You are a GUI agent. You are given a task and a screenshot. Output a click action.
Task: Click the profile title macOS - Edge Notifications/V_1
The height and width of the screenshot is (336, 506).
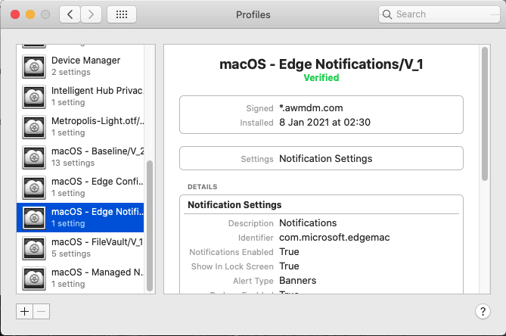coord(321,64)
